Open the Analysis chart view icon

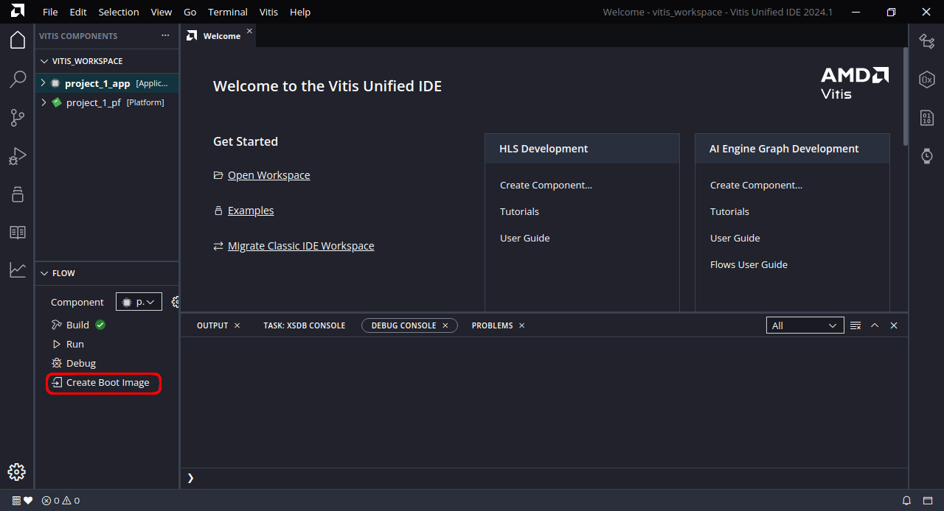pos(18,270)
